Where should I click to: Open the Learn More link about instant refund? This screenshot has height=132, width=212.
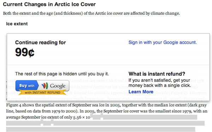(141, 92)
